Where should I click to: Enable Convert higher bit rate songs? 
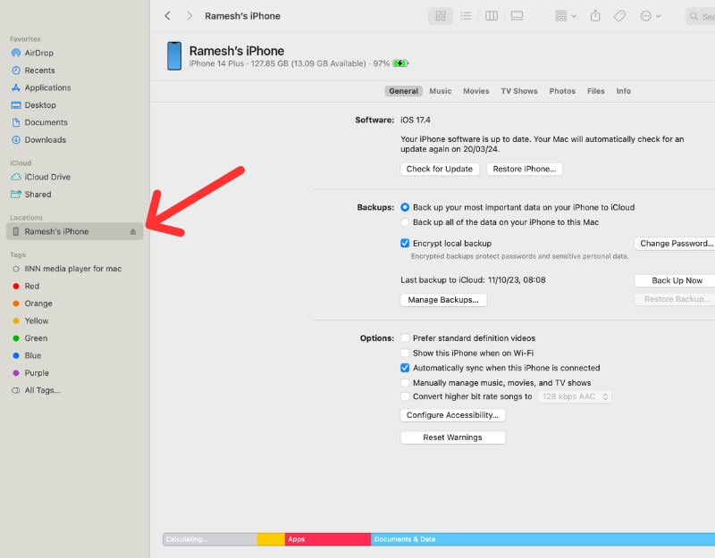pyautogui.click(x=405, y=396)
